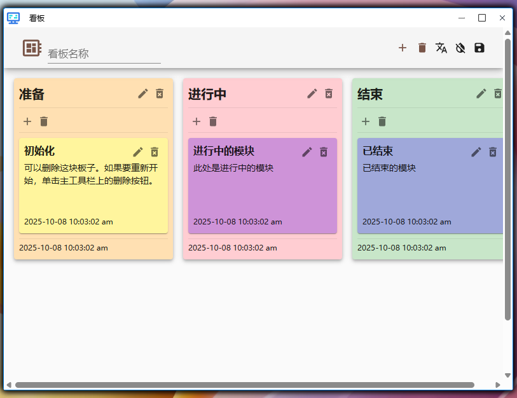Edit the 进行中 column title
Viewport: 517px width, 398px height.
(312, 93)
